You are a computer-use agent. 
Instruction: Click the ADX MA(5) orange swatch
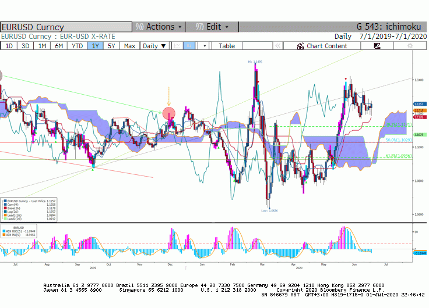(4, 235)
